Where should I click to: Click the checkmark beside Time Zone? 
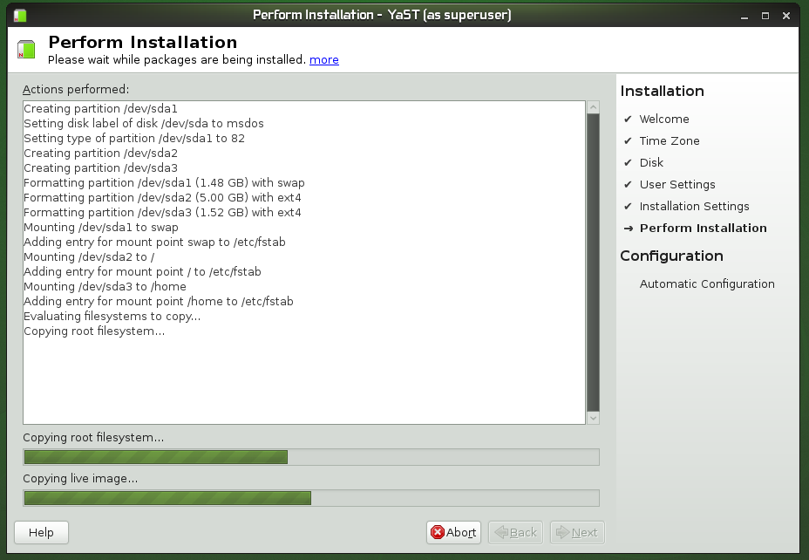[628, 141]
